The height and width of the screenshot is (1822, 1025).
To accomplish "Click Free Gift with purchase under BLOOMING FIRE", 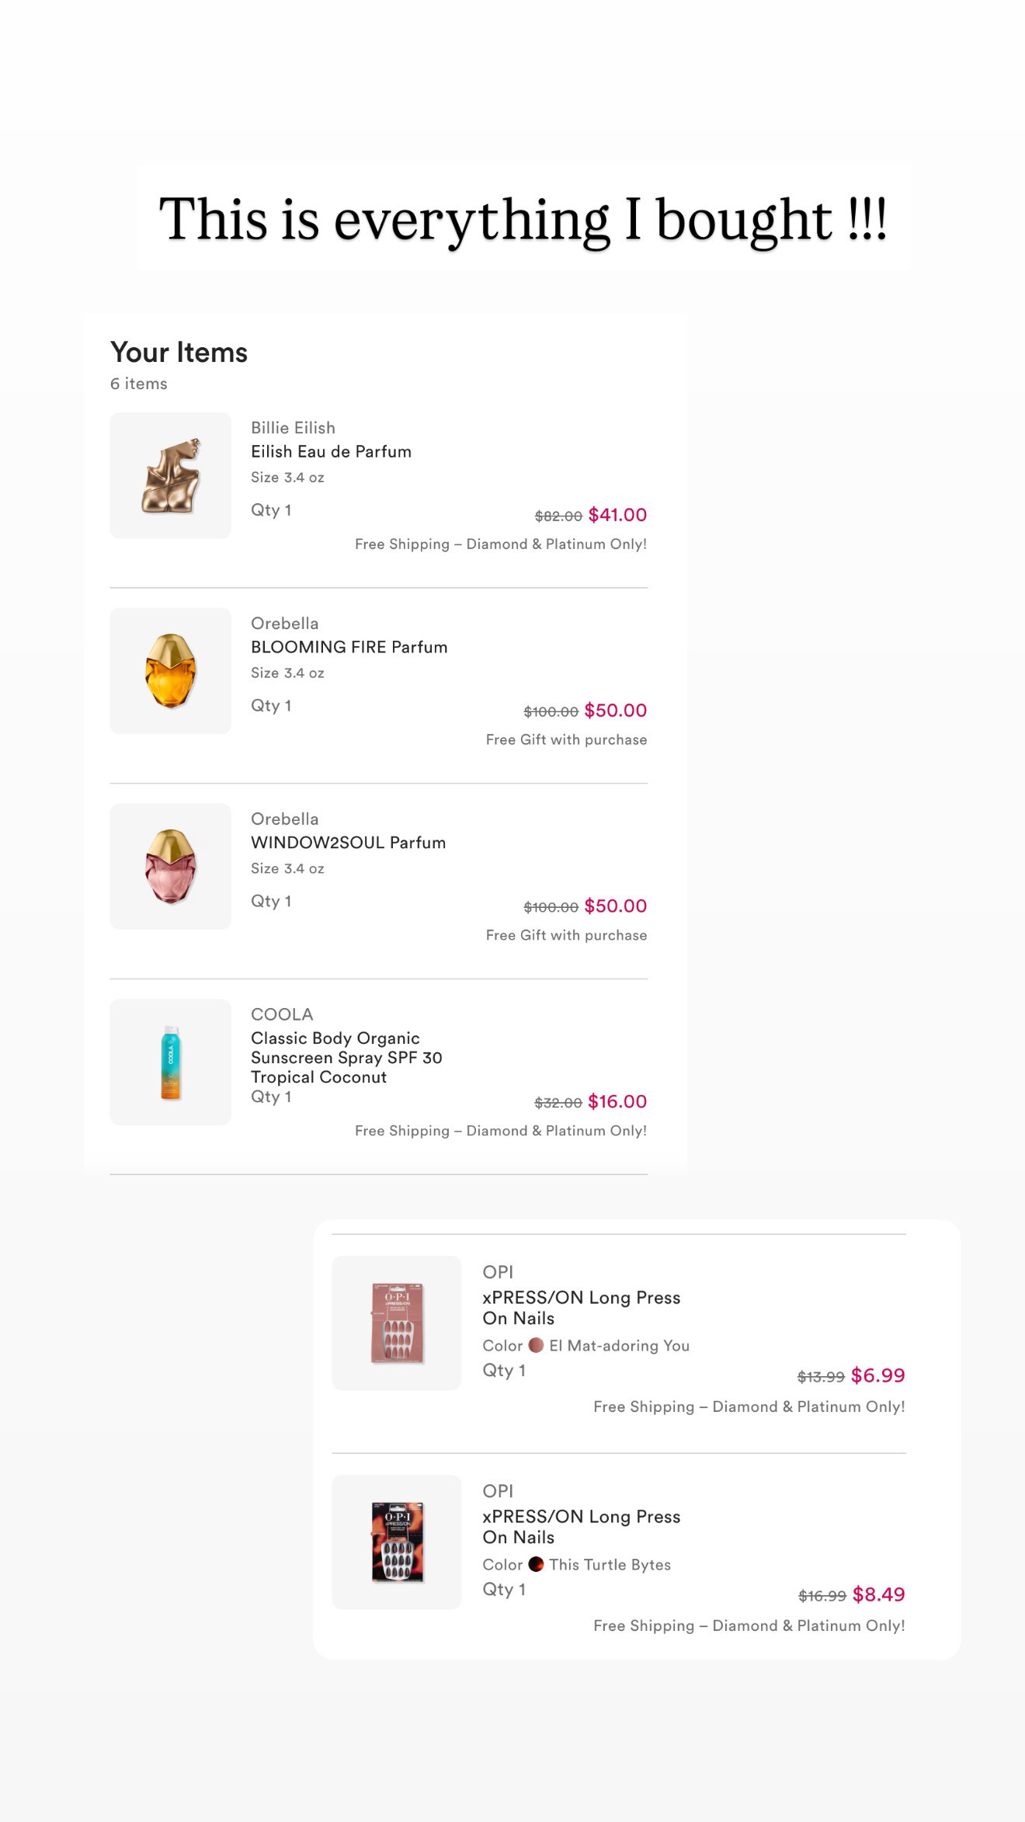I will (566, 740).
